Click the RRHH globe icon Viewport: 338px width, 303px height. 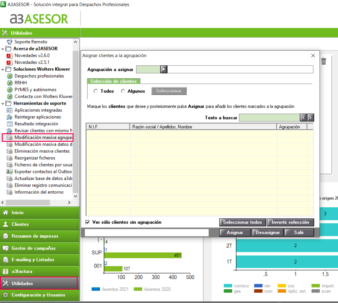[x=9, y=83]
